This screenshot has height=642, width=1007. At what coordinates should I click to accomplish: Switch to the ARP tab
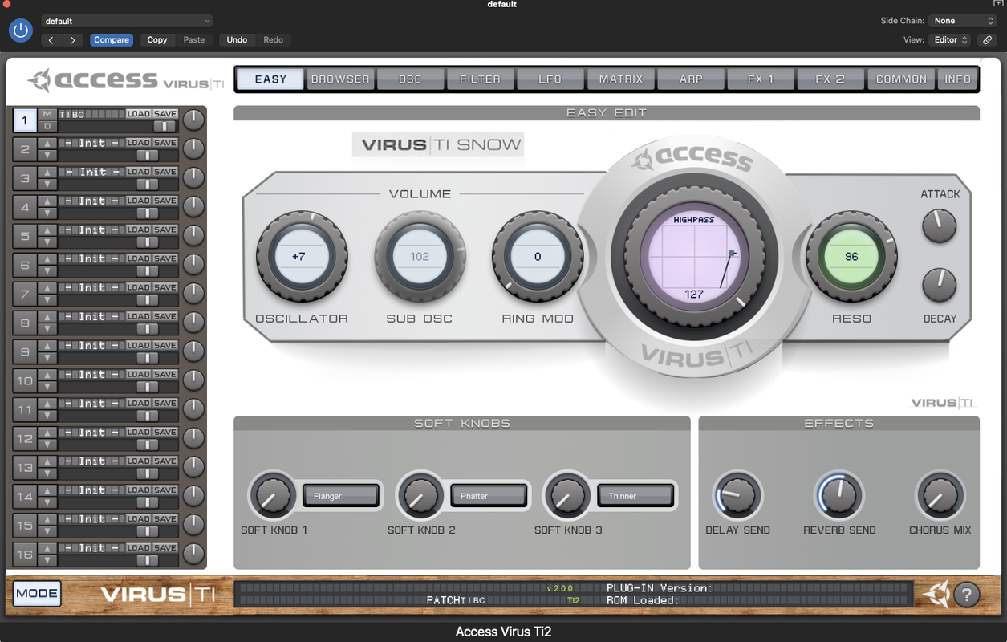point(690,79)
